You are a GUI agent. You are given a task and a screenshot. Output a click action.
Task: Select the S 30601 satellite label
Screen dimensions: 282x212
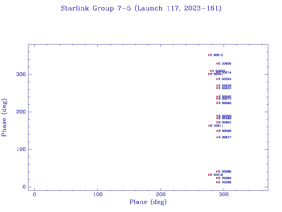pyautogui.click(x=225, y=122)
